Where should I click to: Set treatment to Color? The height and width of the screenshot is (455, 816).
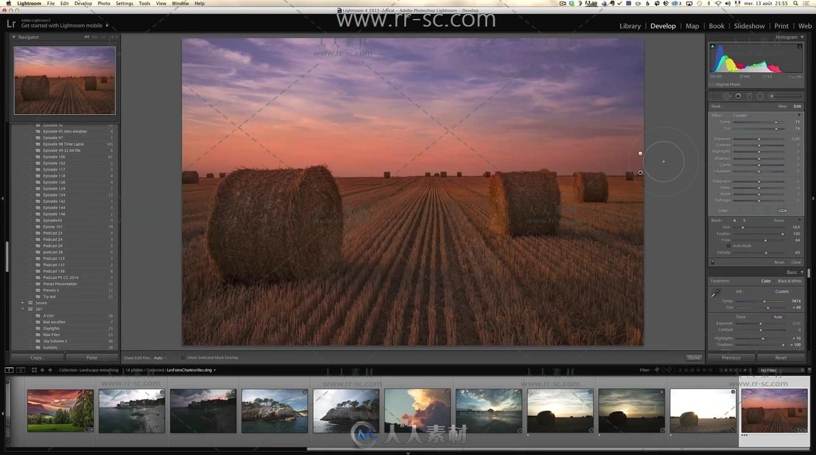coord(766,281)
